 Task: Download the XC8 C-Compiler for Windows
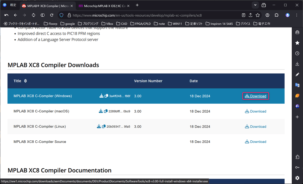tap(256, 96)
